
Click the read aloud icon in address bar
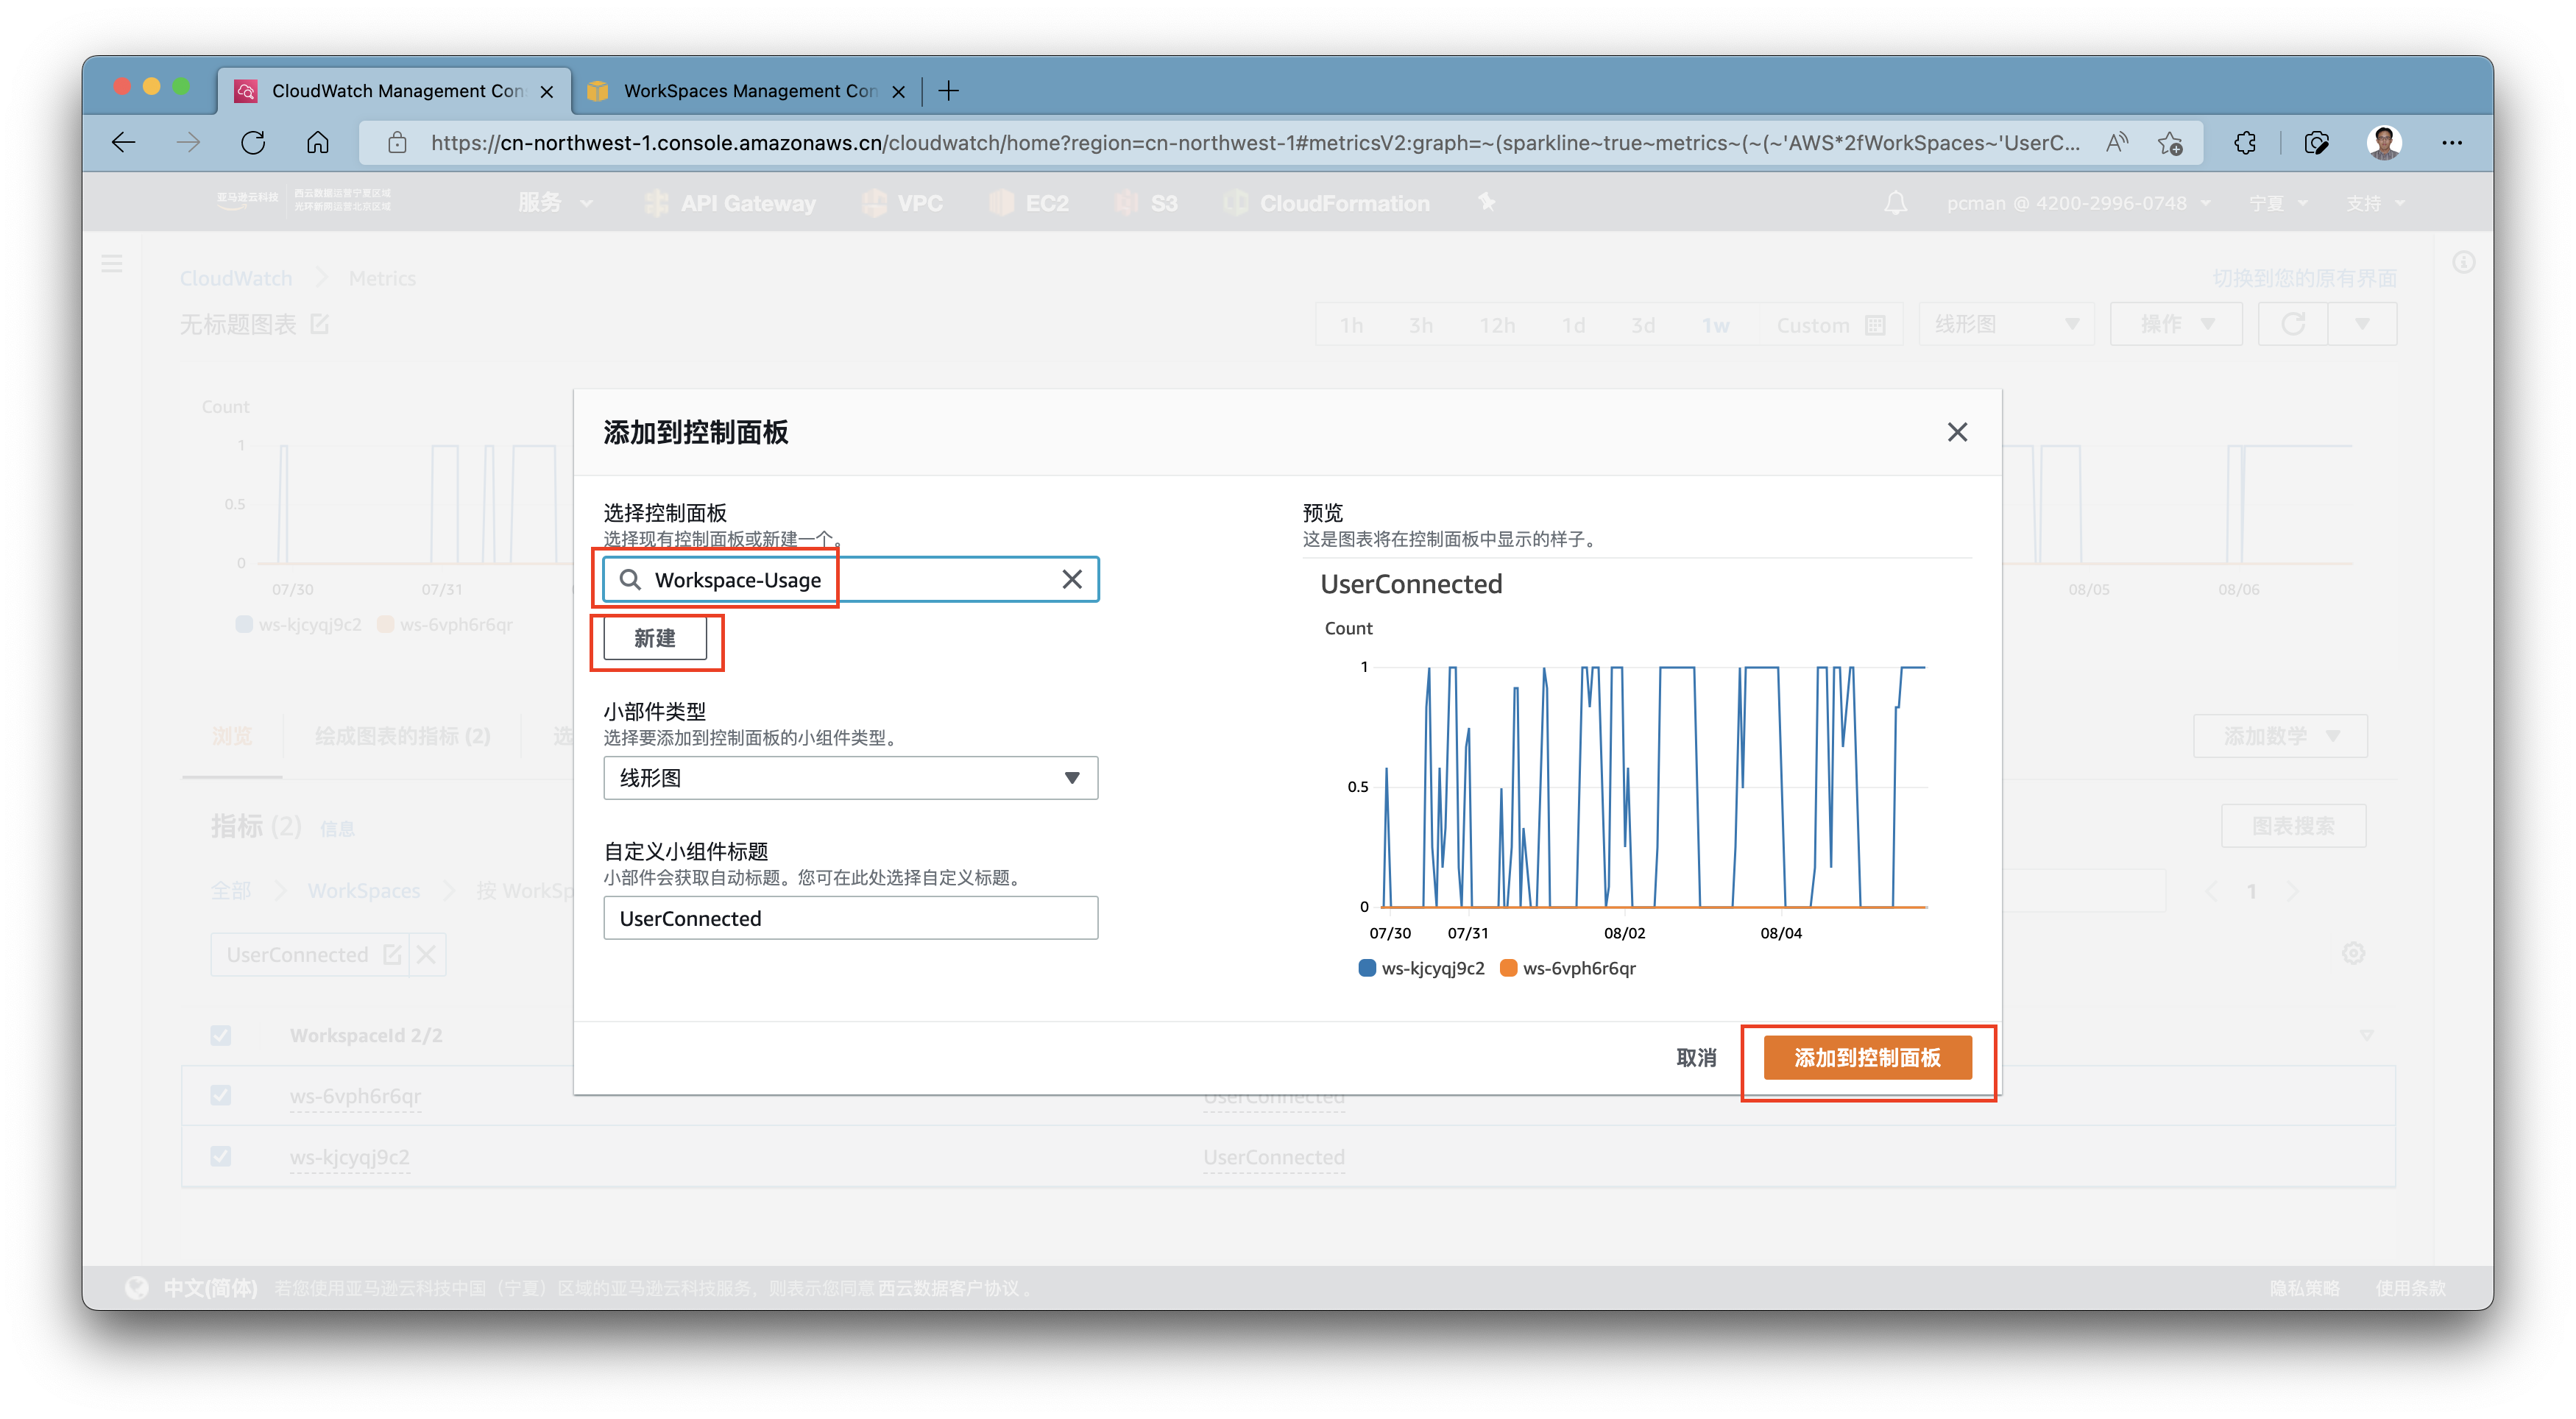tap(2116, 143)
